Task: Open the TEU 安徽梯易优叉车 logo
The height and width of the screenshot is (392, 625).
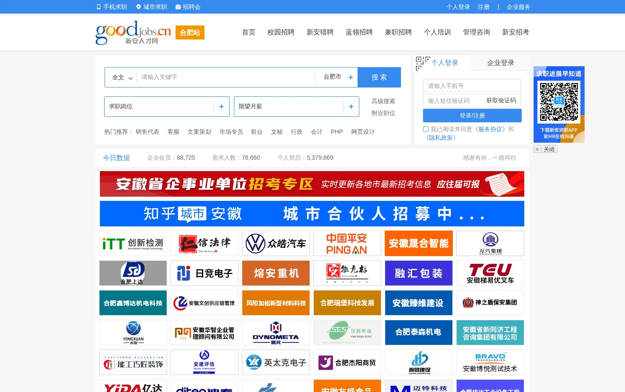Action: 490,273
